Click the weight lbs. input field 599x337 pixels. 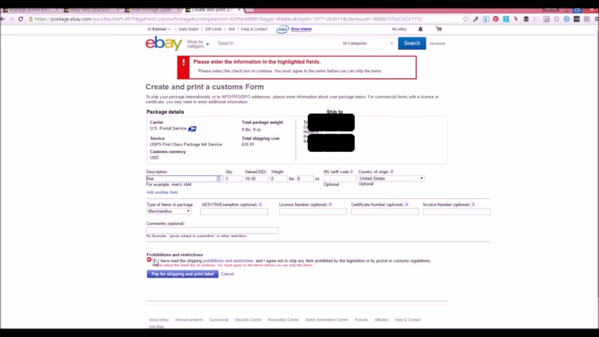[x=279, y=179]
